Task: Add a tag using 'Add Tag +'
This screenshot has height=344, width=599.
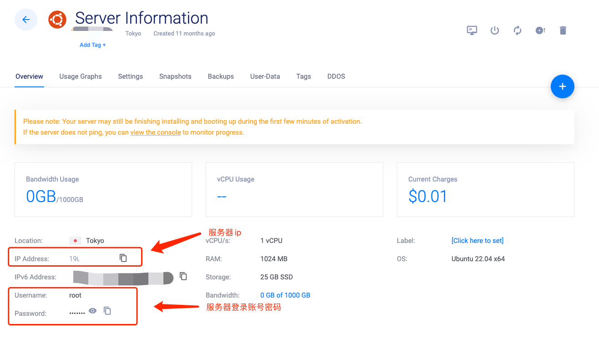Action: (92, 45)
